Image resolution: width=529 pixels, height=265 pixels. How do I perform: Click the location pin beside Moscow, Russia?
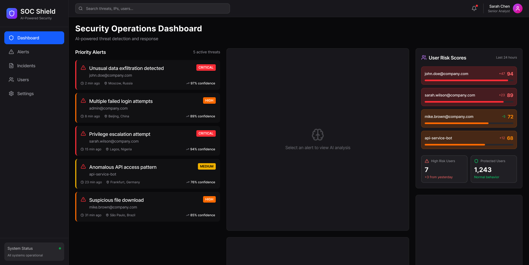[x=106, y=83]
